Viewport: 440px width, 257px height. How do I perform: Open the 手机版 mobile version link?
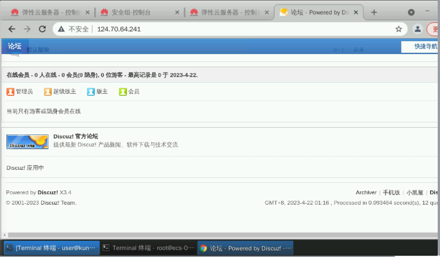pos(391,193)
